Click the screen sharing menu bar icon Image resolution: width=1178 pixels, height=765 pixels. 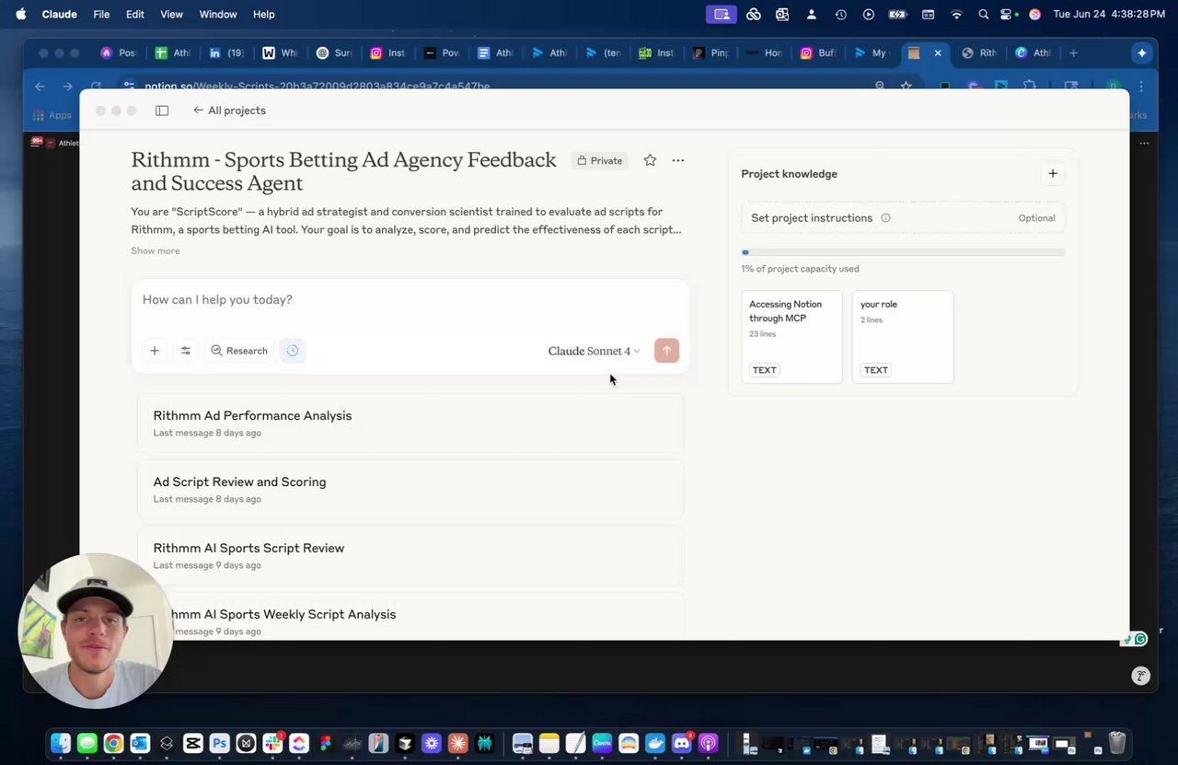[x=722, y=14]
